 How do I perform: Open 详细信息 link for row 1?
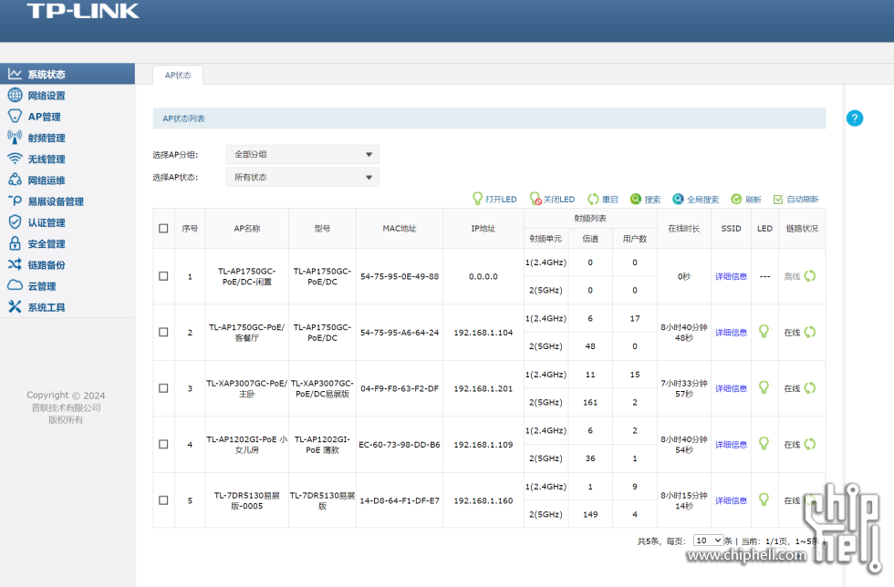(731, 276)
